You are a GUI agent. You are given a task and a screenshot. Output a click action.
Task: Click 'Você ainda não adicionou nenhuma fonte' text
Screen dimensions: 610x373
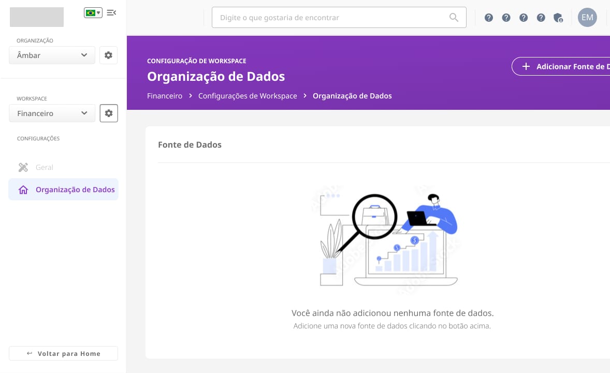[x=393, y=313]
